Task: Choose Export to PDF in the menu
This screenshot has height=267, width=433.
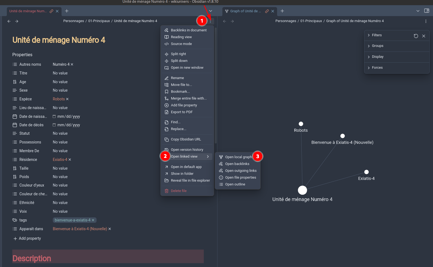Action: pyautogui.click(x=182, y=112)
